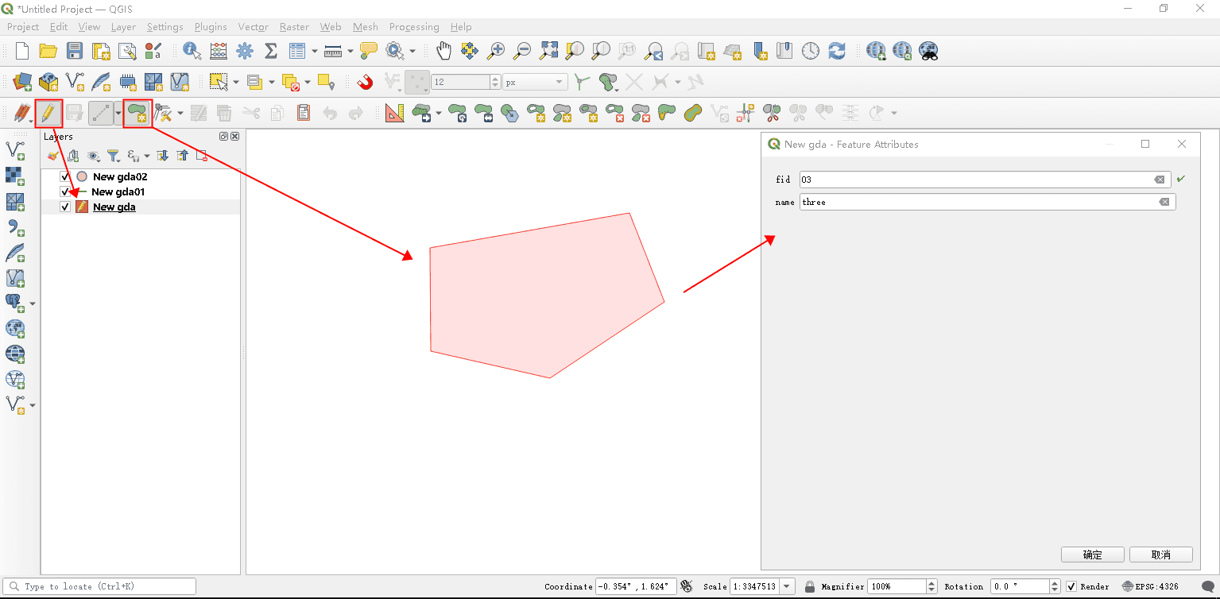
Task: Create a New GeoPackage layer
Action: tap(48, 81)
